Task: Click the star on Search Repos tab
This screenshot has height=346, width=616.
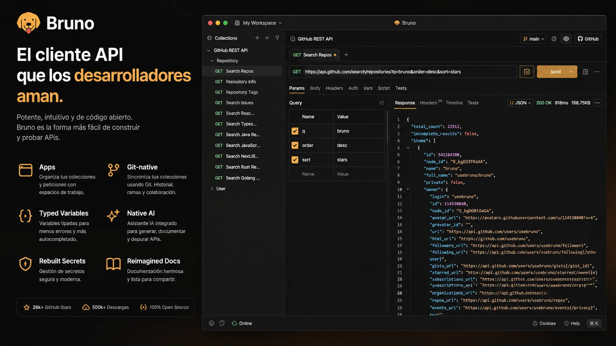Action: pos(335,55)
